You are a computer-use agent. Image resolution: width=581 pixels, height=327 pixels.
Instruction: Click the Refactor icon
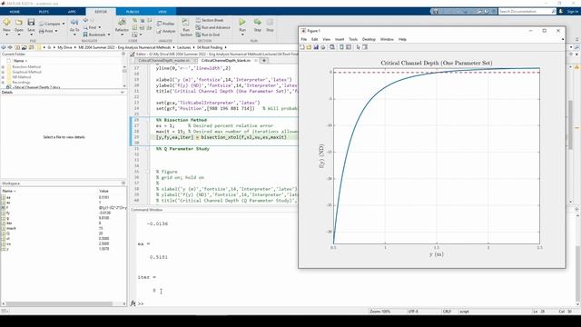[122, 23]
